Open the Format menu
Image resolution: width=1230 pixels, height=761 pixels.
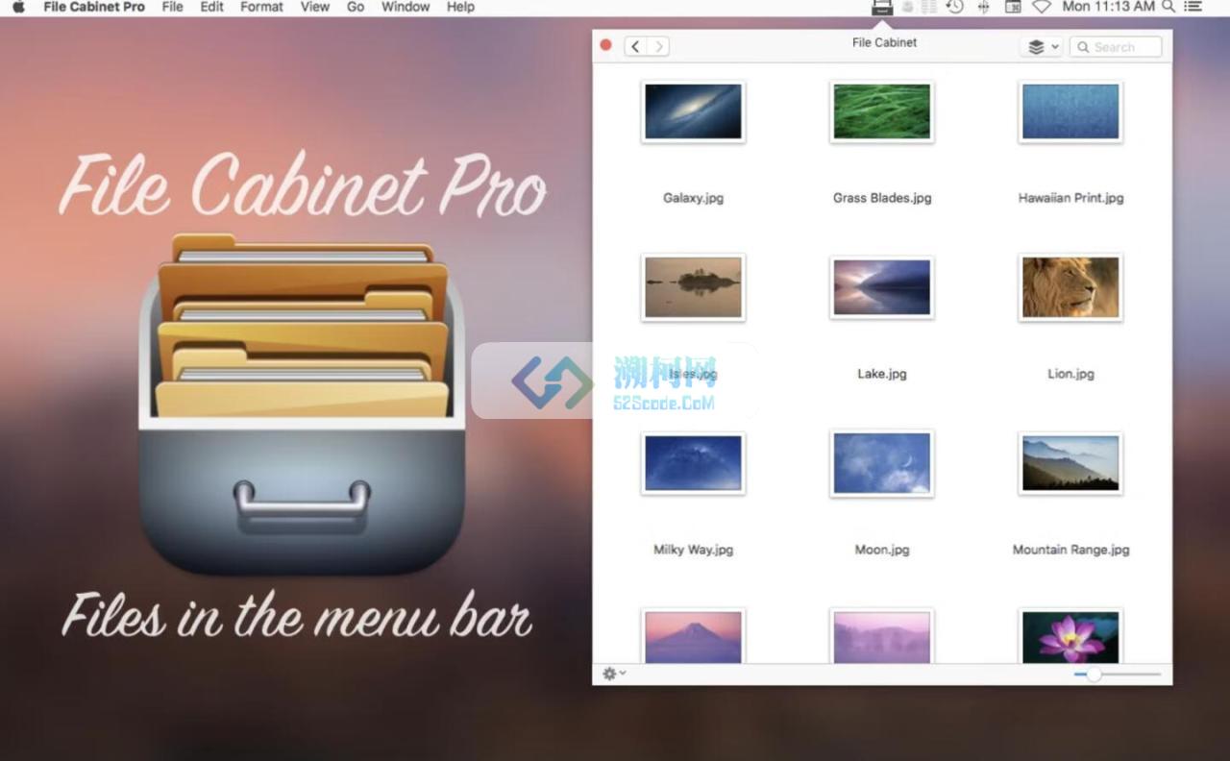[261, 7]
